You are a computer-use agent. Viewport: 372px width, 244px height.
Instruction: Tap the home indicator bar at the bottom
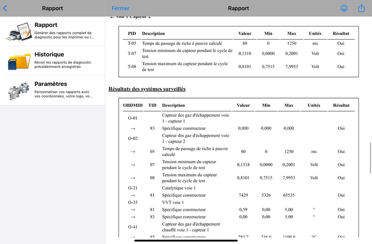186,241
